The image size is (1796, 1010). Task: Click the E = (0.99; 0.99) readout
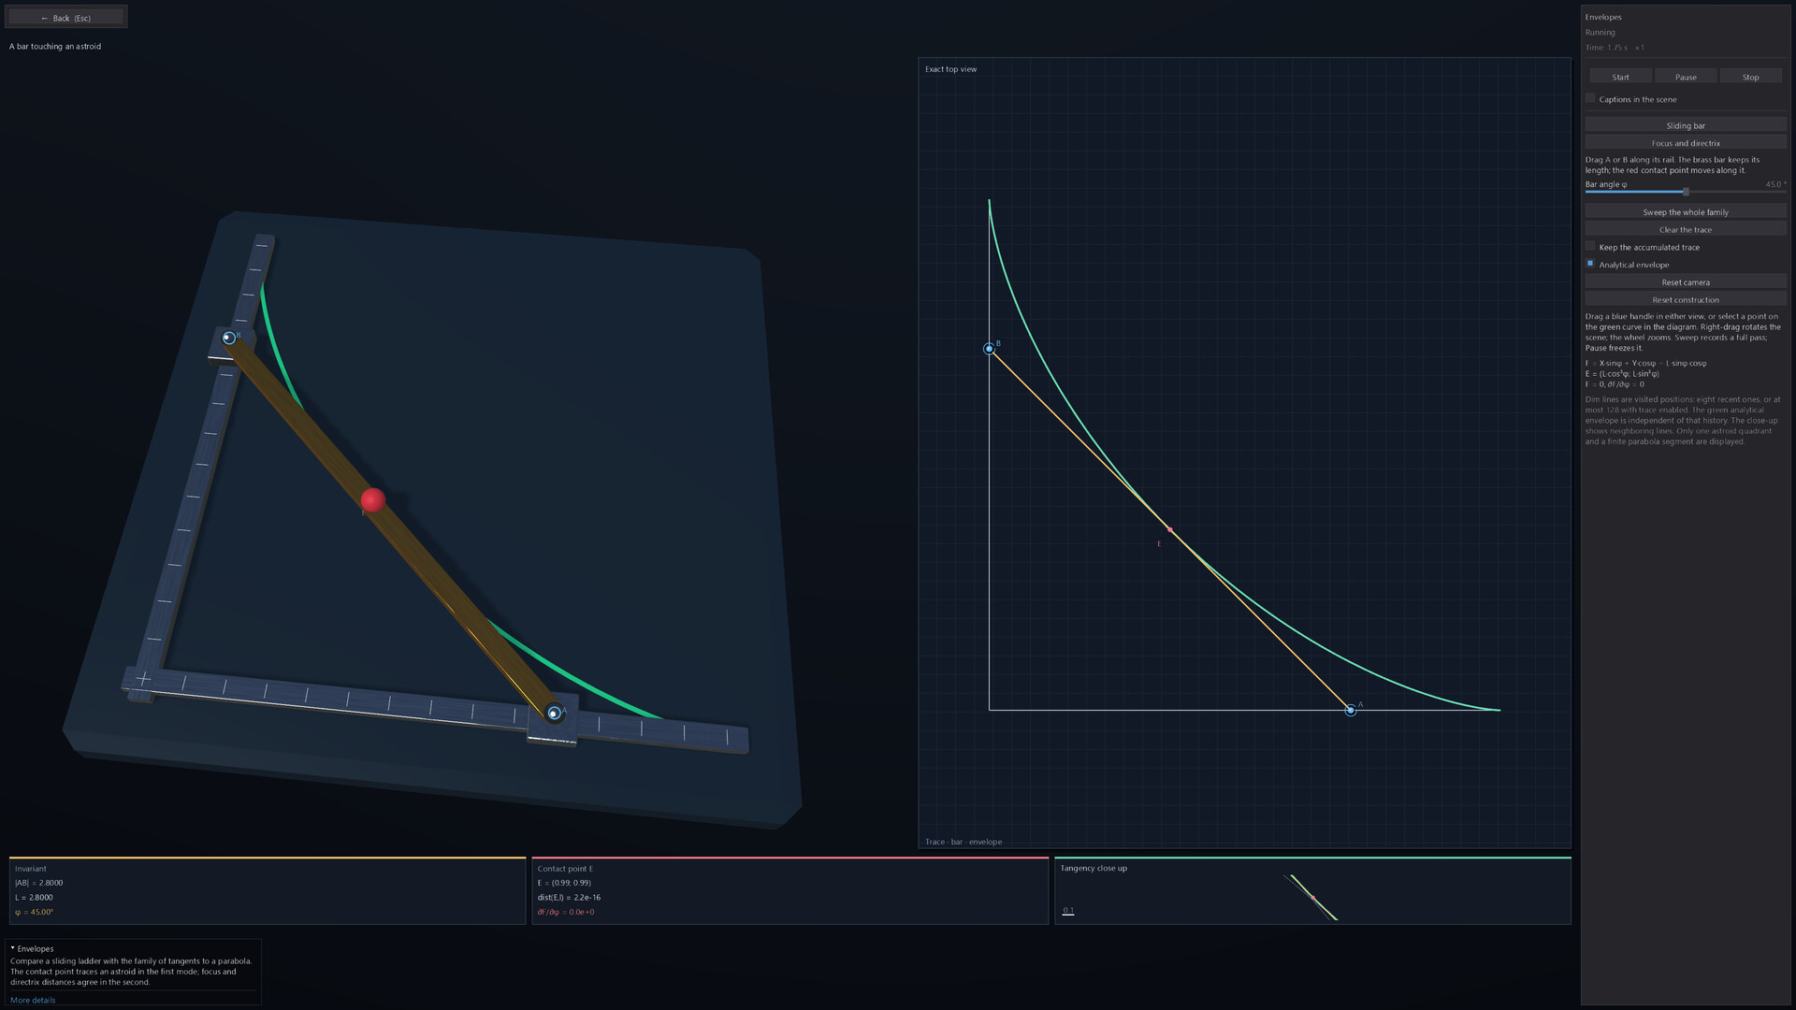564,883
